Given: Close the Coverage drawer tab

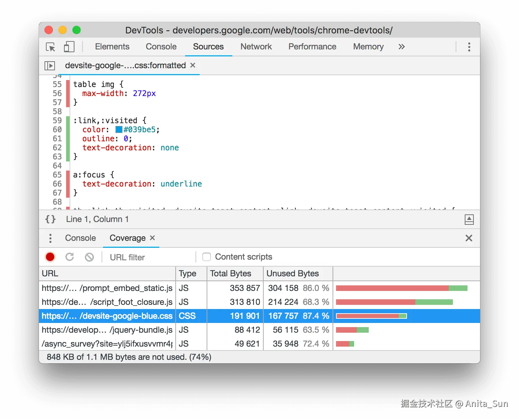Looking at the screenshot, I should (152, 238).
